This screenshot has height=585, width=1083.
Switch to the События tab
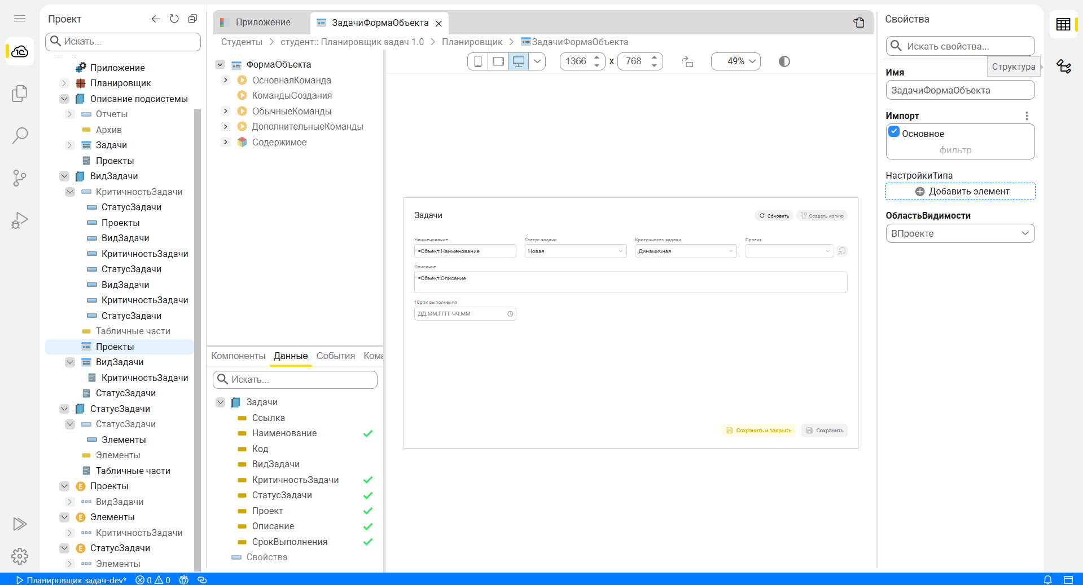point(335,356)
